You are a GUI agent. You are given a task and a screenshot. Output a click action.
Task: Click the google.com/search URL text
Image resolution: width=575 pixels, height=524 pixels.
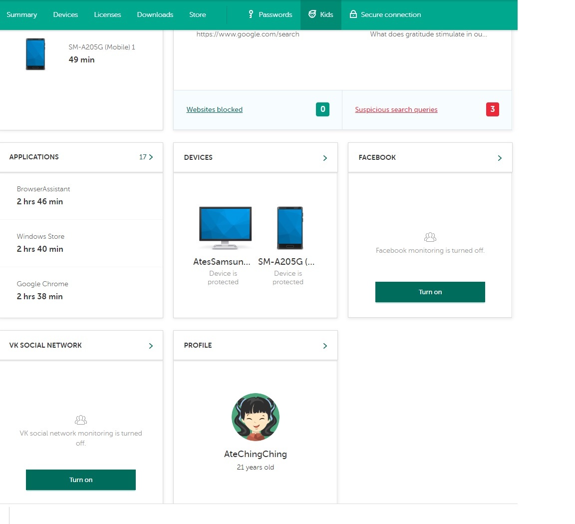coord(248,34)
